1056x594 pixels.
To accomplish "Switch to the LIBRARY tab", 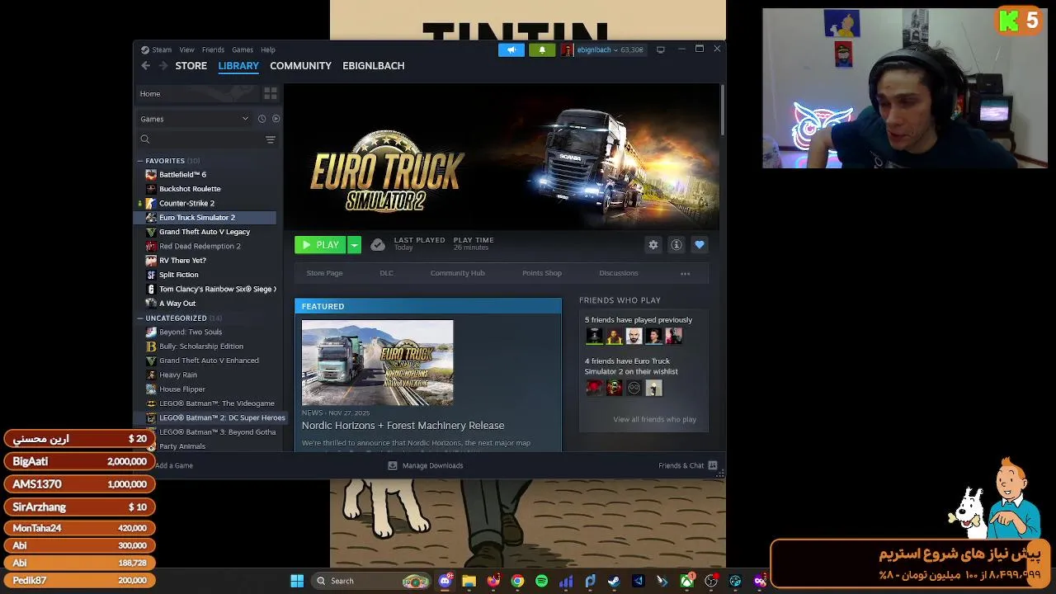I will (x=238, y=65).
